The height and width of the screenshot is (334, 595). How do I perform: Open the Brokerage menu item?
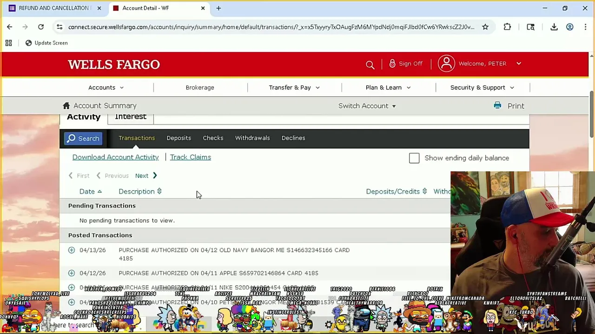200,87
